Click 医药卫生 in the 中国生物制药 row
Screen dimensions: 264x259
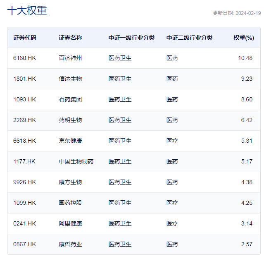[120, 161]
